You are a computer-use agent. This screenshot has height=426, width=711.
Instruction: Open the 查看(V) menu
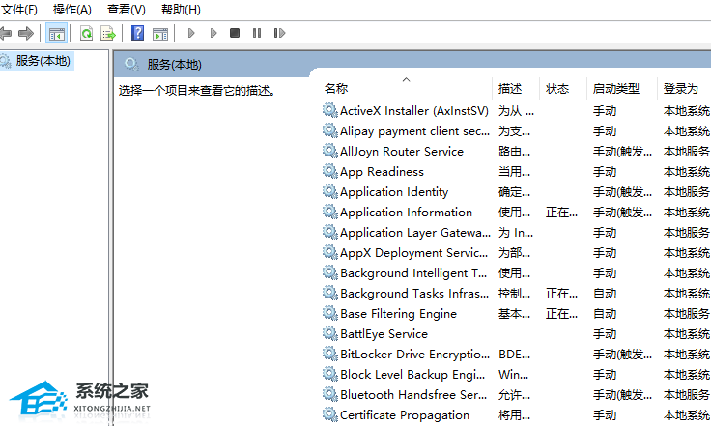click(x=127, y=10)
